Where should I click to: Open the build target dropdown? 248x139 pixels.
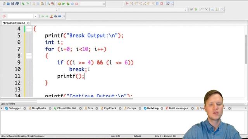coord(92,4)
